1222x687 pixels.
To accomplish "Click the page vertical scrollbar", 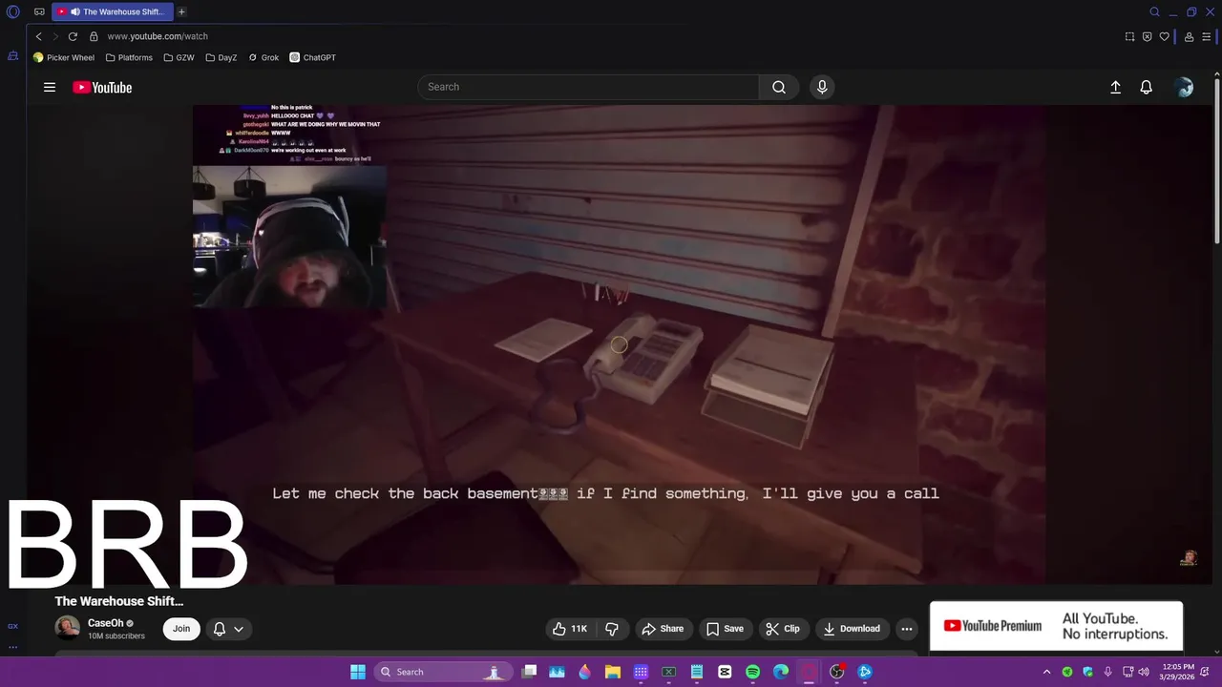I will coord(1217,162).
